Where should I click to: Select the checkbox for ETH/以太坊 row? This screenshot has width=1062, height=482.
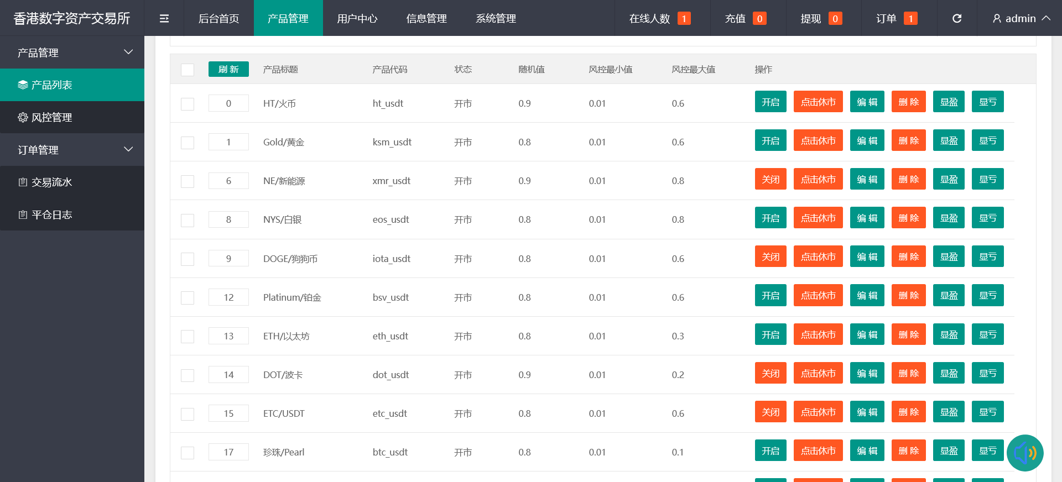tap(188, 337)
